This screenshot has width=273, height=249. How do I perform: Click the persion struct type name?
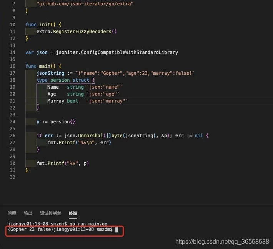point(60,80)
